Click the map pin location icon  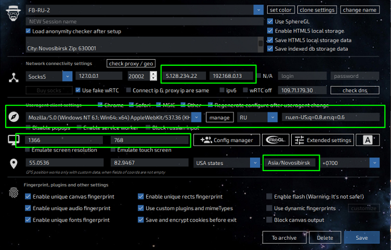point(14,163)
